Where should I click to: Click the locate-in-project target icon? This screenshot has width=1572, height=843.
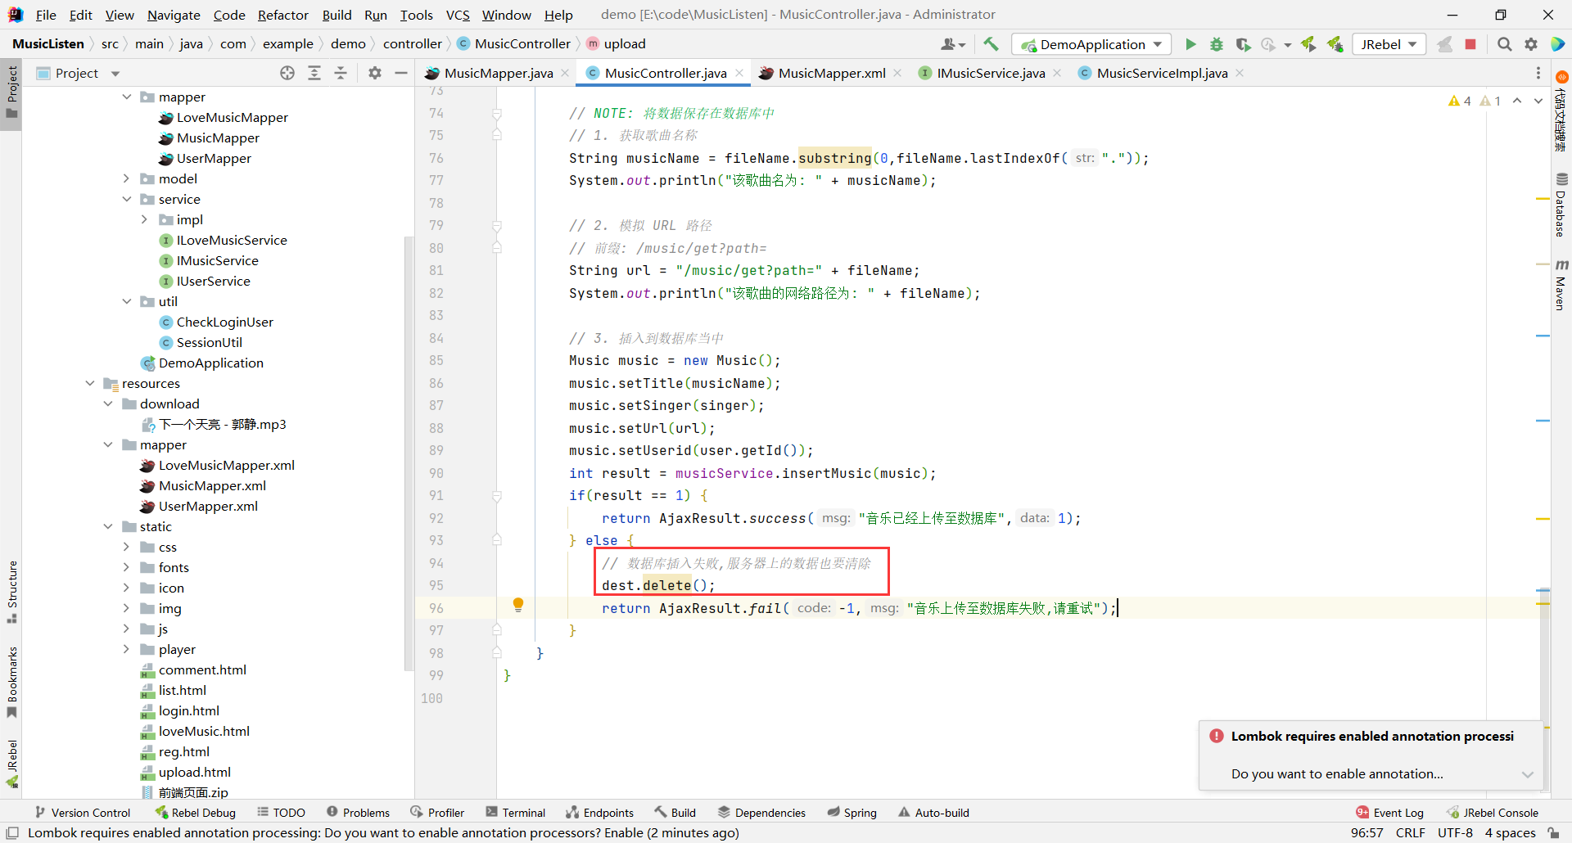point(287,73)
